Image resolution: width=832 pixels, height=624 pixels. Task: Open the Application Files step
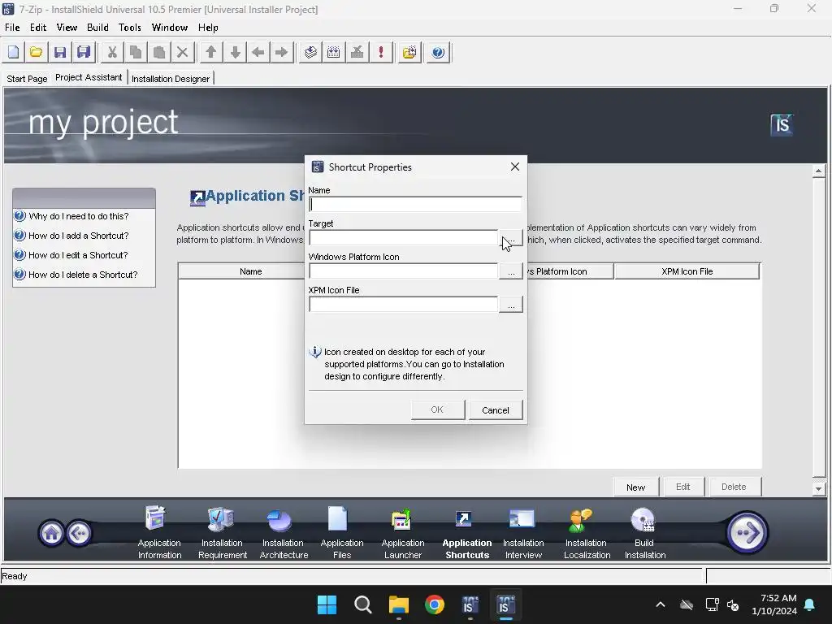pyautogui.click(x=342, y=532)
